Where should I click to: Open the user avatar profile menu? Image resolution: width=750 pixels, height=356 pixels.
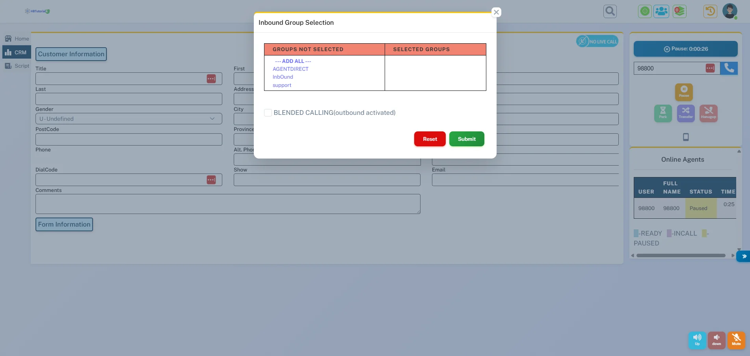[x=730, y=11]
